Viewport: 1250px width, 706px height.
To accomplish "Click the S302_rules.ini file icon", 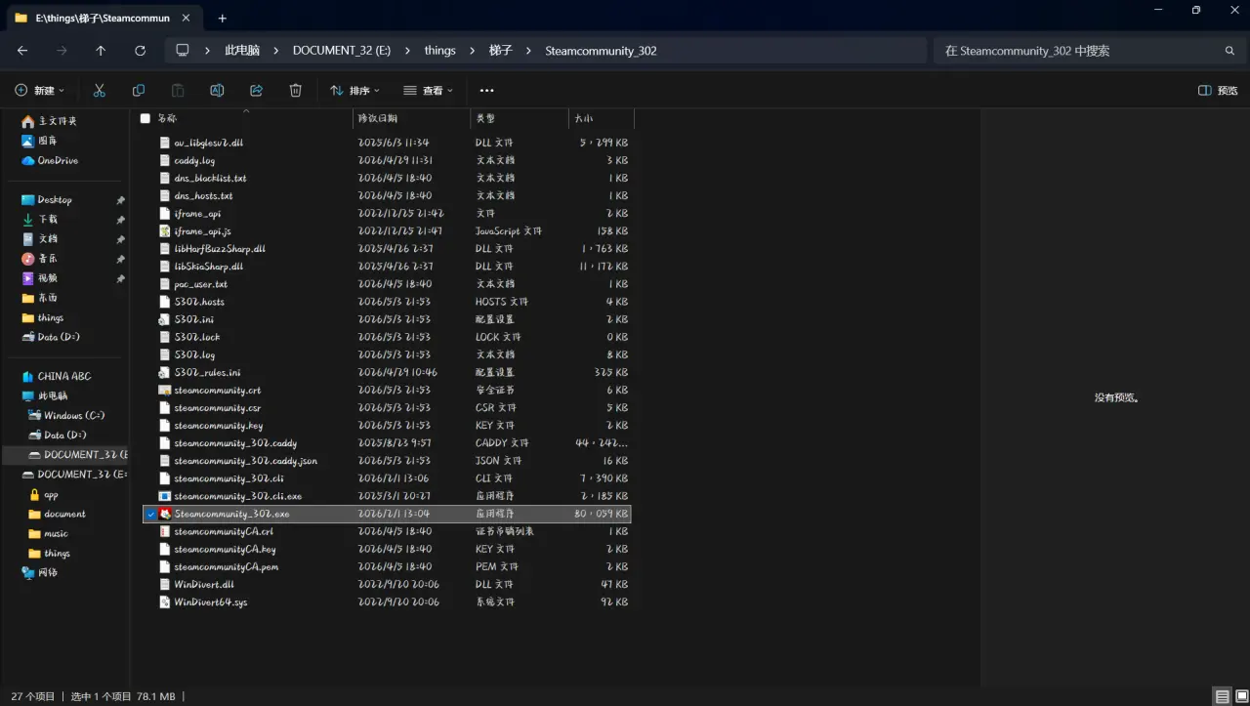I will point(165,372).
